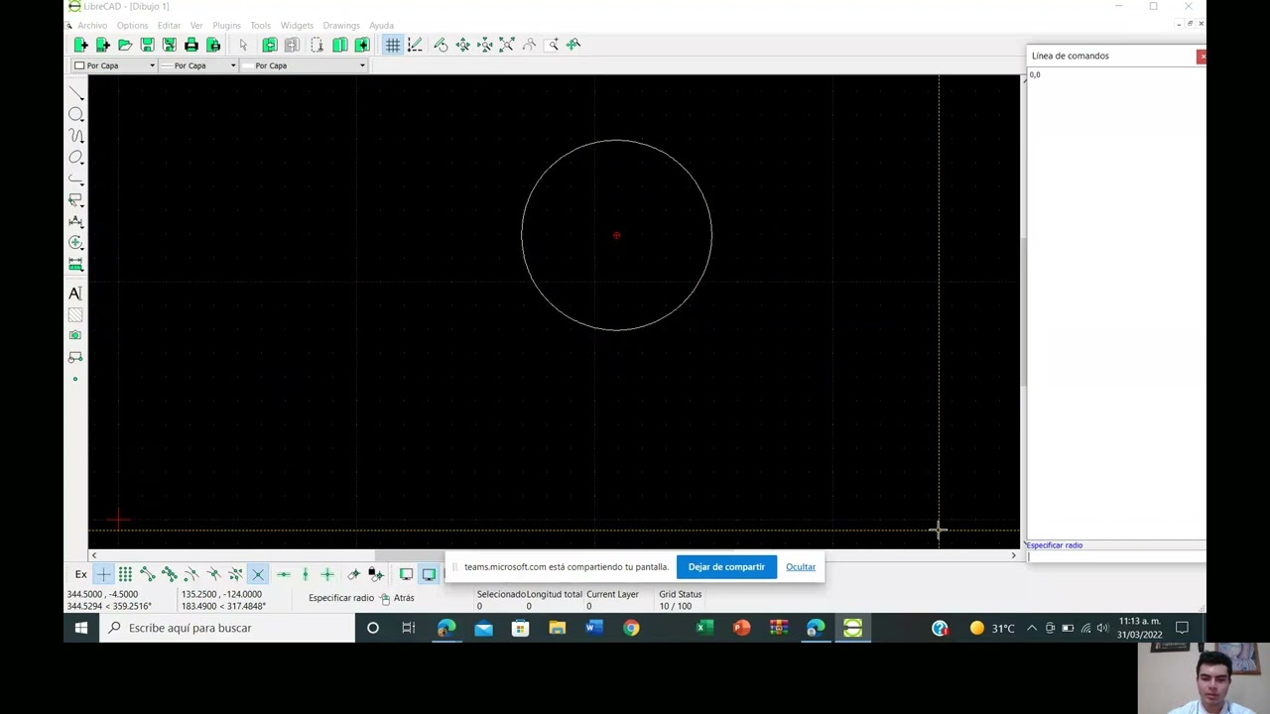Open Microsoft Word from the taskbar
The height and width of the screenshot is (714, 1270).
(594, 628)
